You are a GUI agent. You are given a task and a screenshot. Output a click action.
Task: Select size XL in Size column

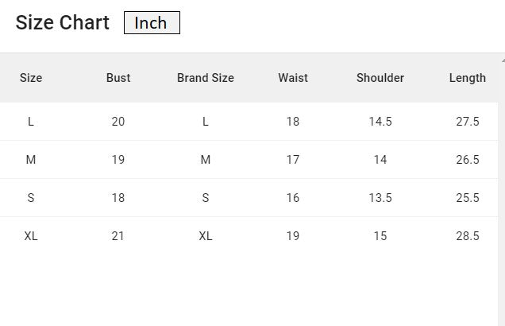pyautogui.click(x=31, y=236)
